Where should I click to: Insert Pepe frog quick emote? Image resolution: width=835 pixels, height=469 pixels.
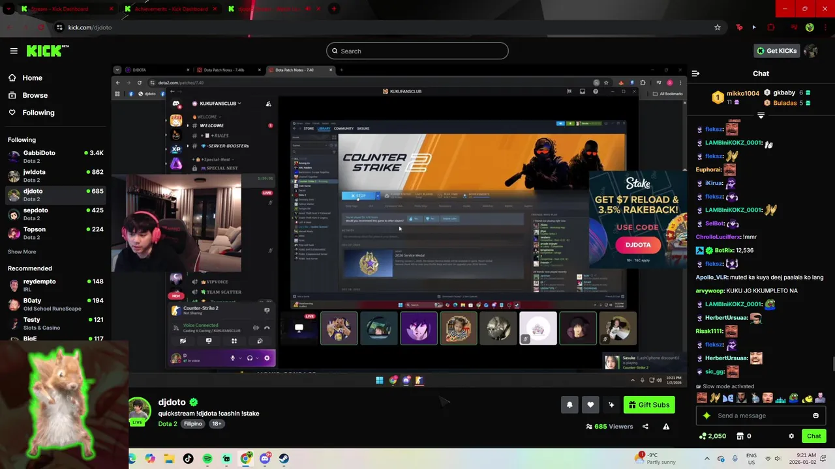(x=793, y=398)
